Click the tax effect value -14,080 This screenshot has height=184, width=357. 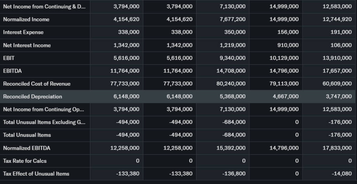coord(343,174)
